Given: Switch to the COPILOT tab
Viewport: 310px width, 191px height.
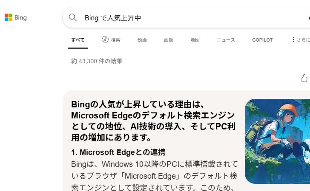Looking at the screenshot, I should tap(262, 40).
